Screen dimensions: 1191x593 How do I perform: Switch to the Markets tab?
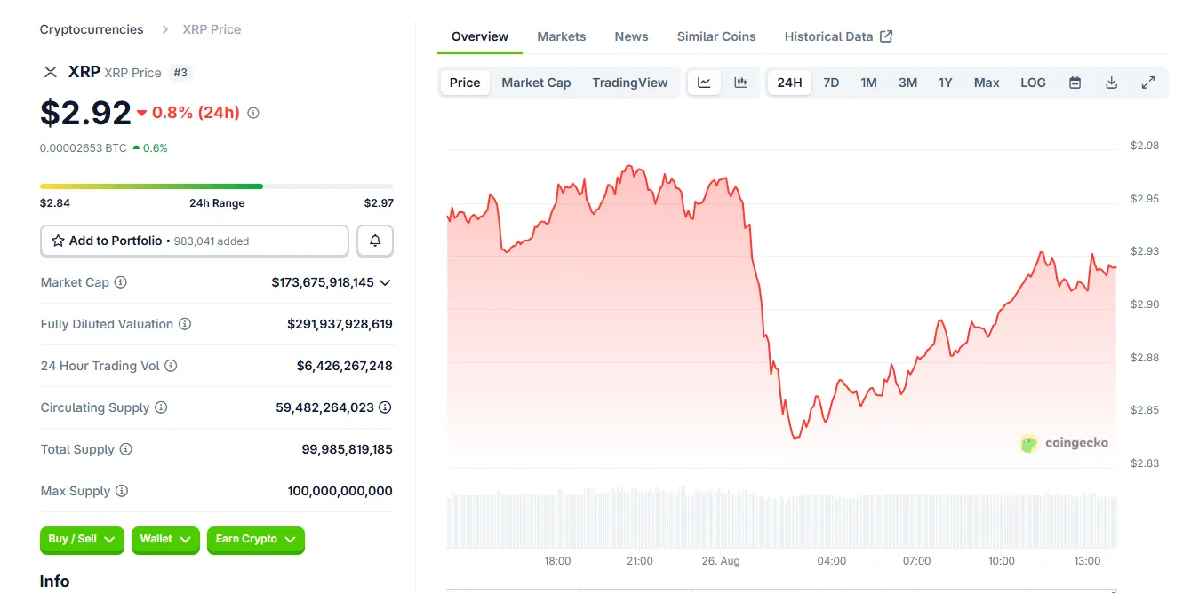561,36
